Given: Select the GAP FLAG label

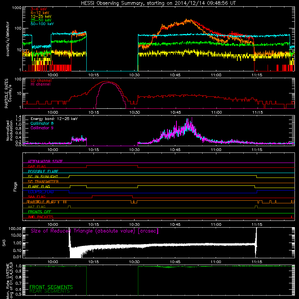Looking at the screenshot, I should coord(37,166).
